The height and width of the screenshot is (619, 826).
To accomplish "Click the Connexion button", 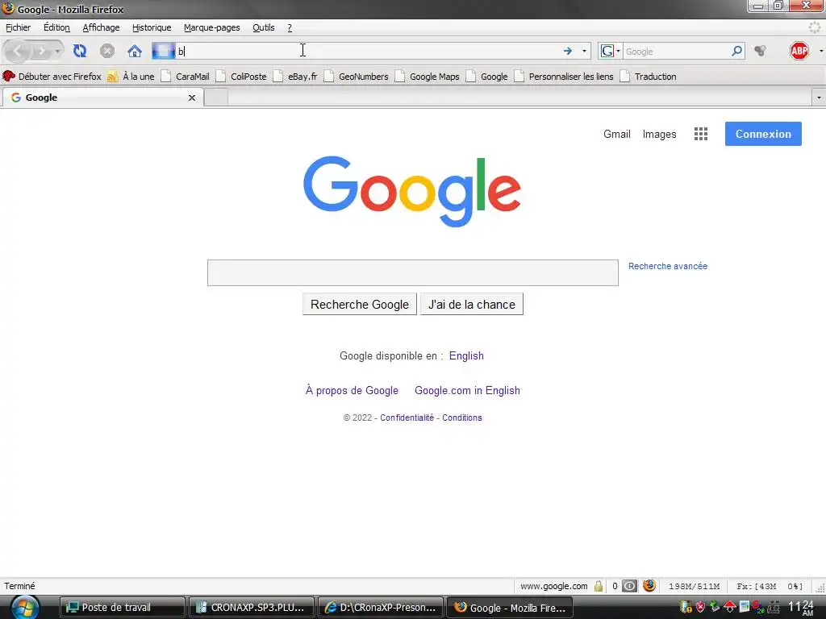I will pyautogui.click(x=763, y=134).
